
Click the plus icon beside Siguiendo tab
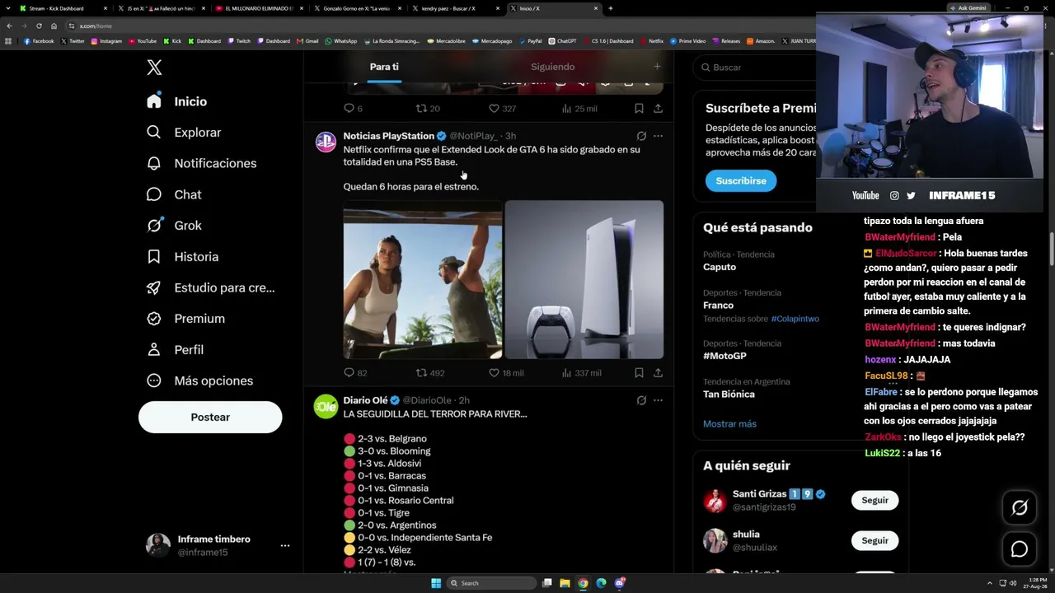click(657, 67)
